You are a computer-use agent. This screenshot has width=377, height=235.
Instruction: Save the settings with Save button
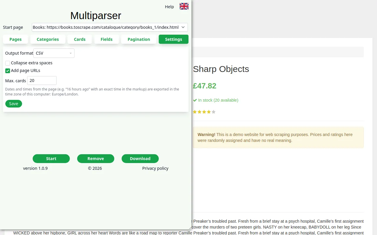click(14, 104)
